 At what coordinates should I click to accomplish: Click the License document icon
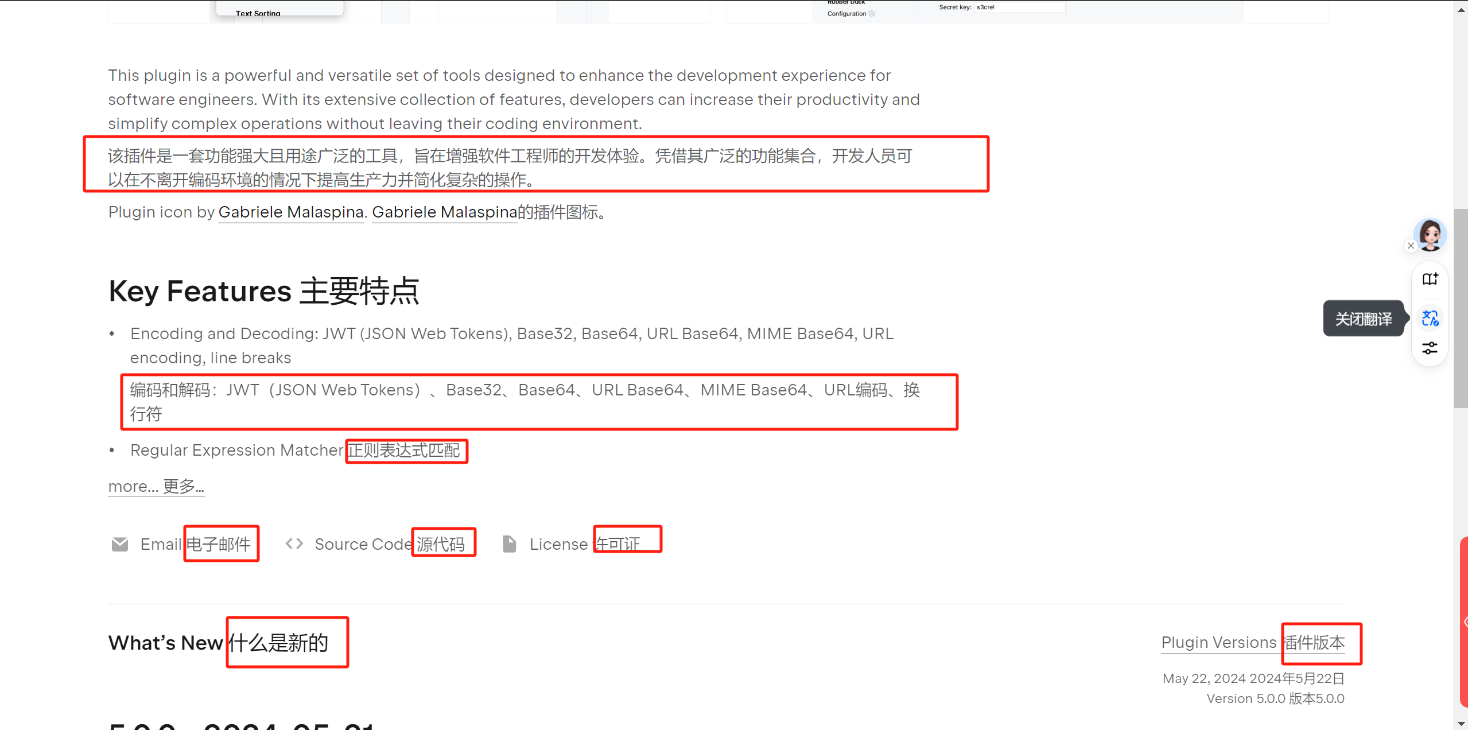pyautogui.click(x=509, y=543)
